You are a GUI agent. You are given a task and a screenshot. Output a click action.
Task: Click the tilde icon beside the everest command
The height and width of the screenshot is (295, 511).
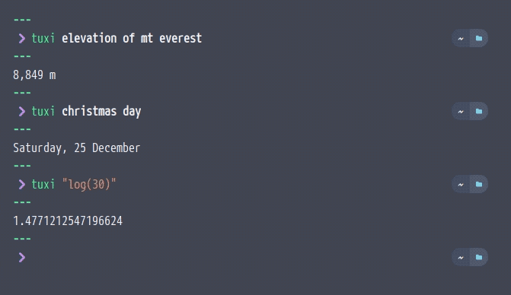click(x=461, y=38)
